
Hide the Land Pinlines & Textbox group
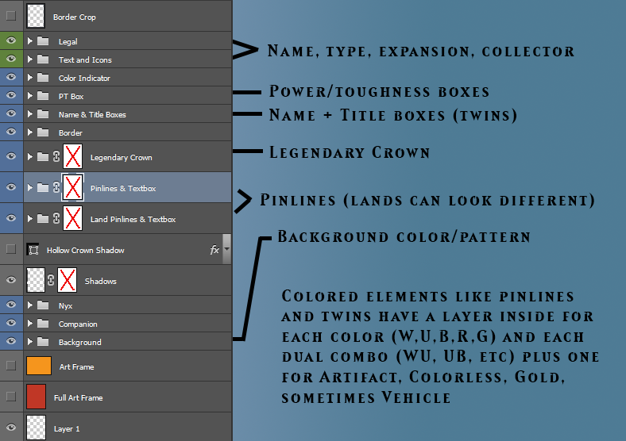point(11,218)
